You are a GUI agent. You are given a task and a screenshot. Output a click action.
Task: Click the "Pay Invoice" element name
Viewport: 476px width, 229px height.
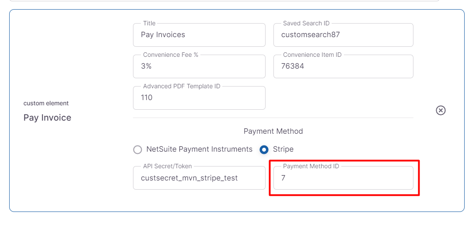click(47, 118)
